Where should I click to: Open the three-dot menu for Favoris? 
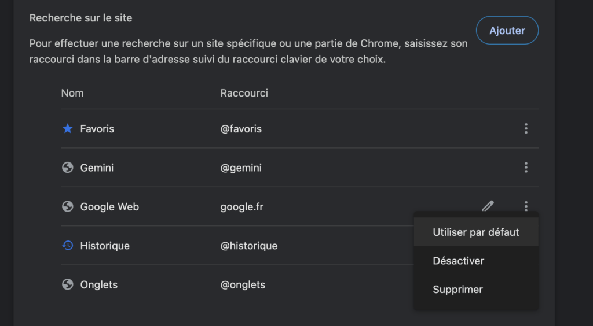[x=525, y=128]
